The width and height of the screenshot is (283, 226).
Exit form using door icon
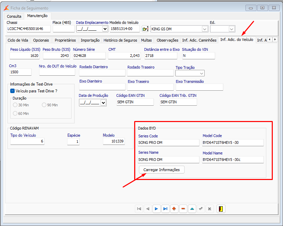(221, 209)
